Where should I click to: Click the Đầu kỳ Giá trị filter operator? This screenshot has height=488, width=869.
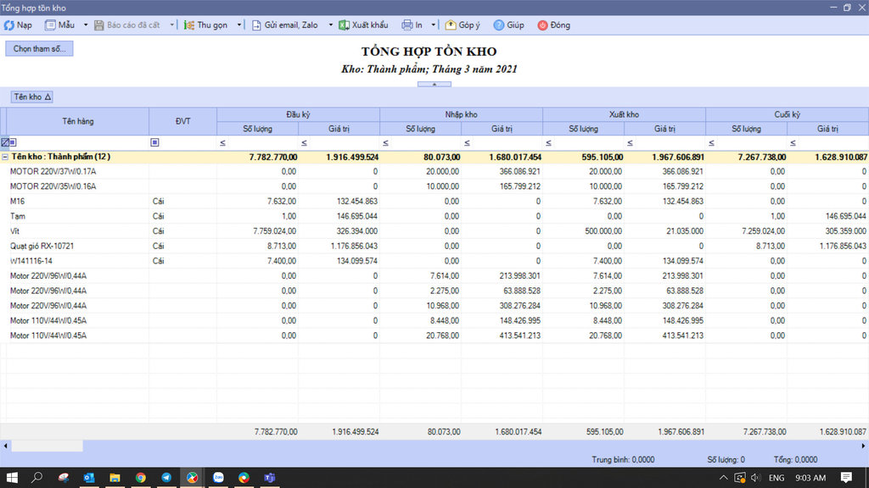[305, 142]
